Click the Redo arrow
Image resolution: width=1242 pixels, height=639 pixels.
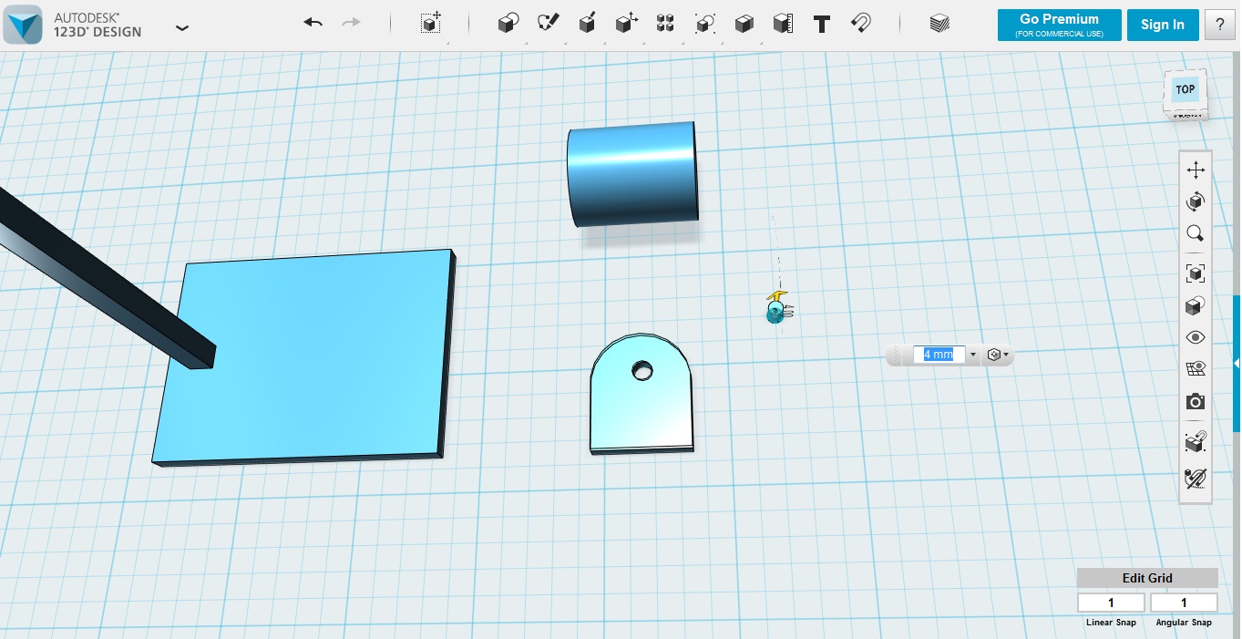pos(351,22)
